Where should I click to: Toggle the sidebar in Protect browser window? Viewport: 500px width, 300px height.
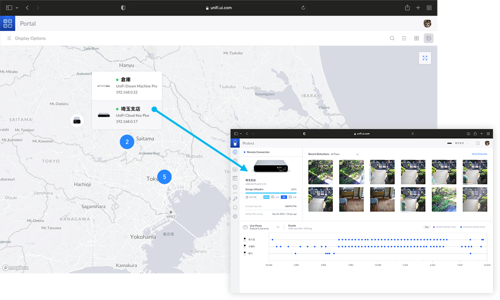236,134
